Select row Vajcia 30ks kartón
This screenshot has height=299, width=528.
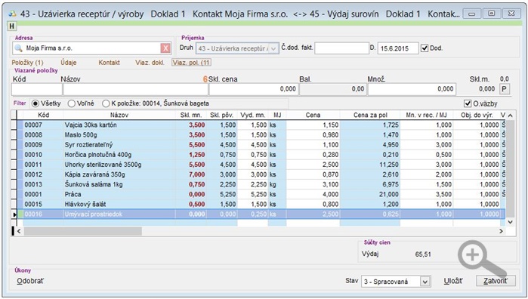pos(261,125)
